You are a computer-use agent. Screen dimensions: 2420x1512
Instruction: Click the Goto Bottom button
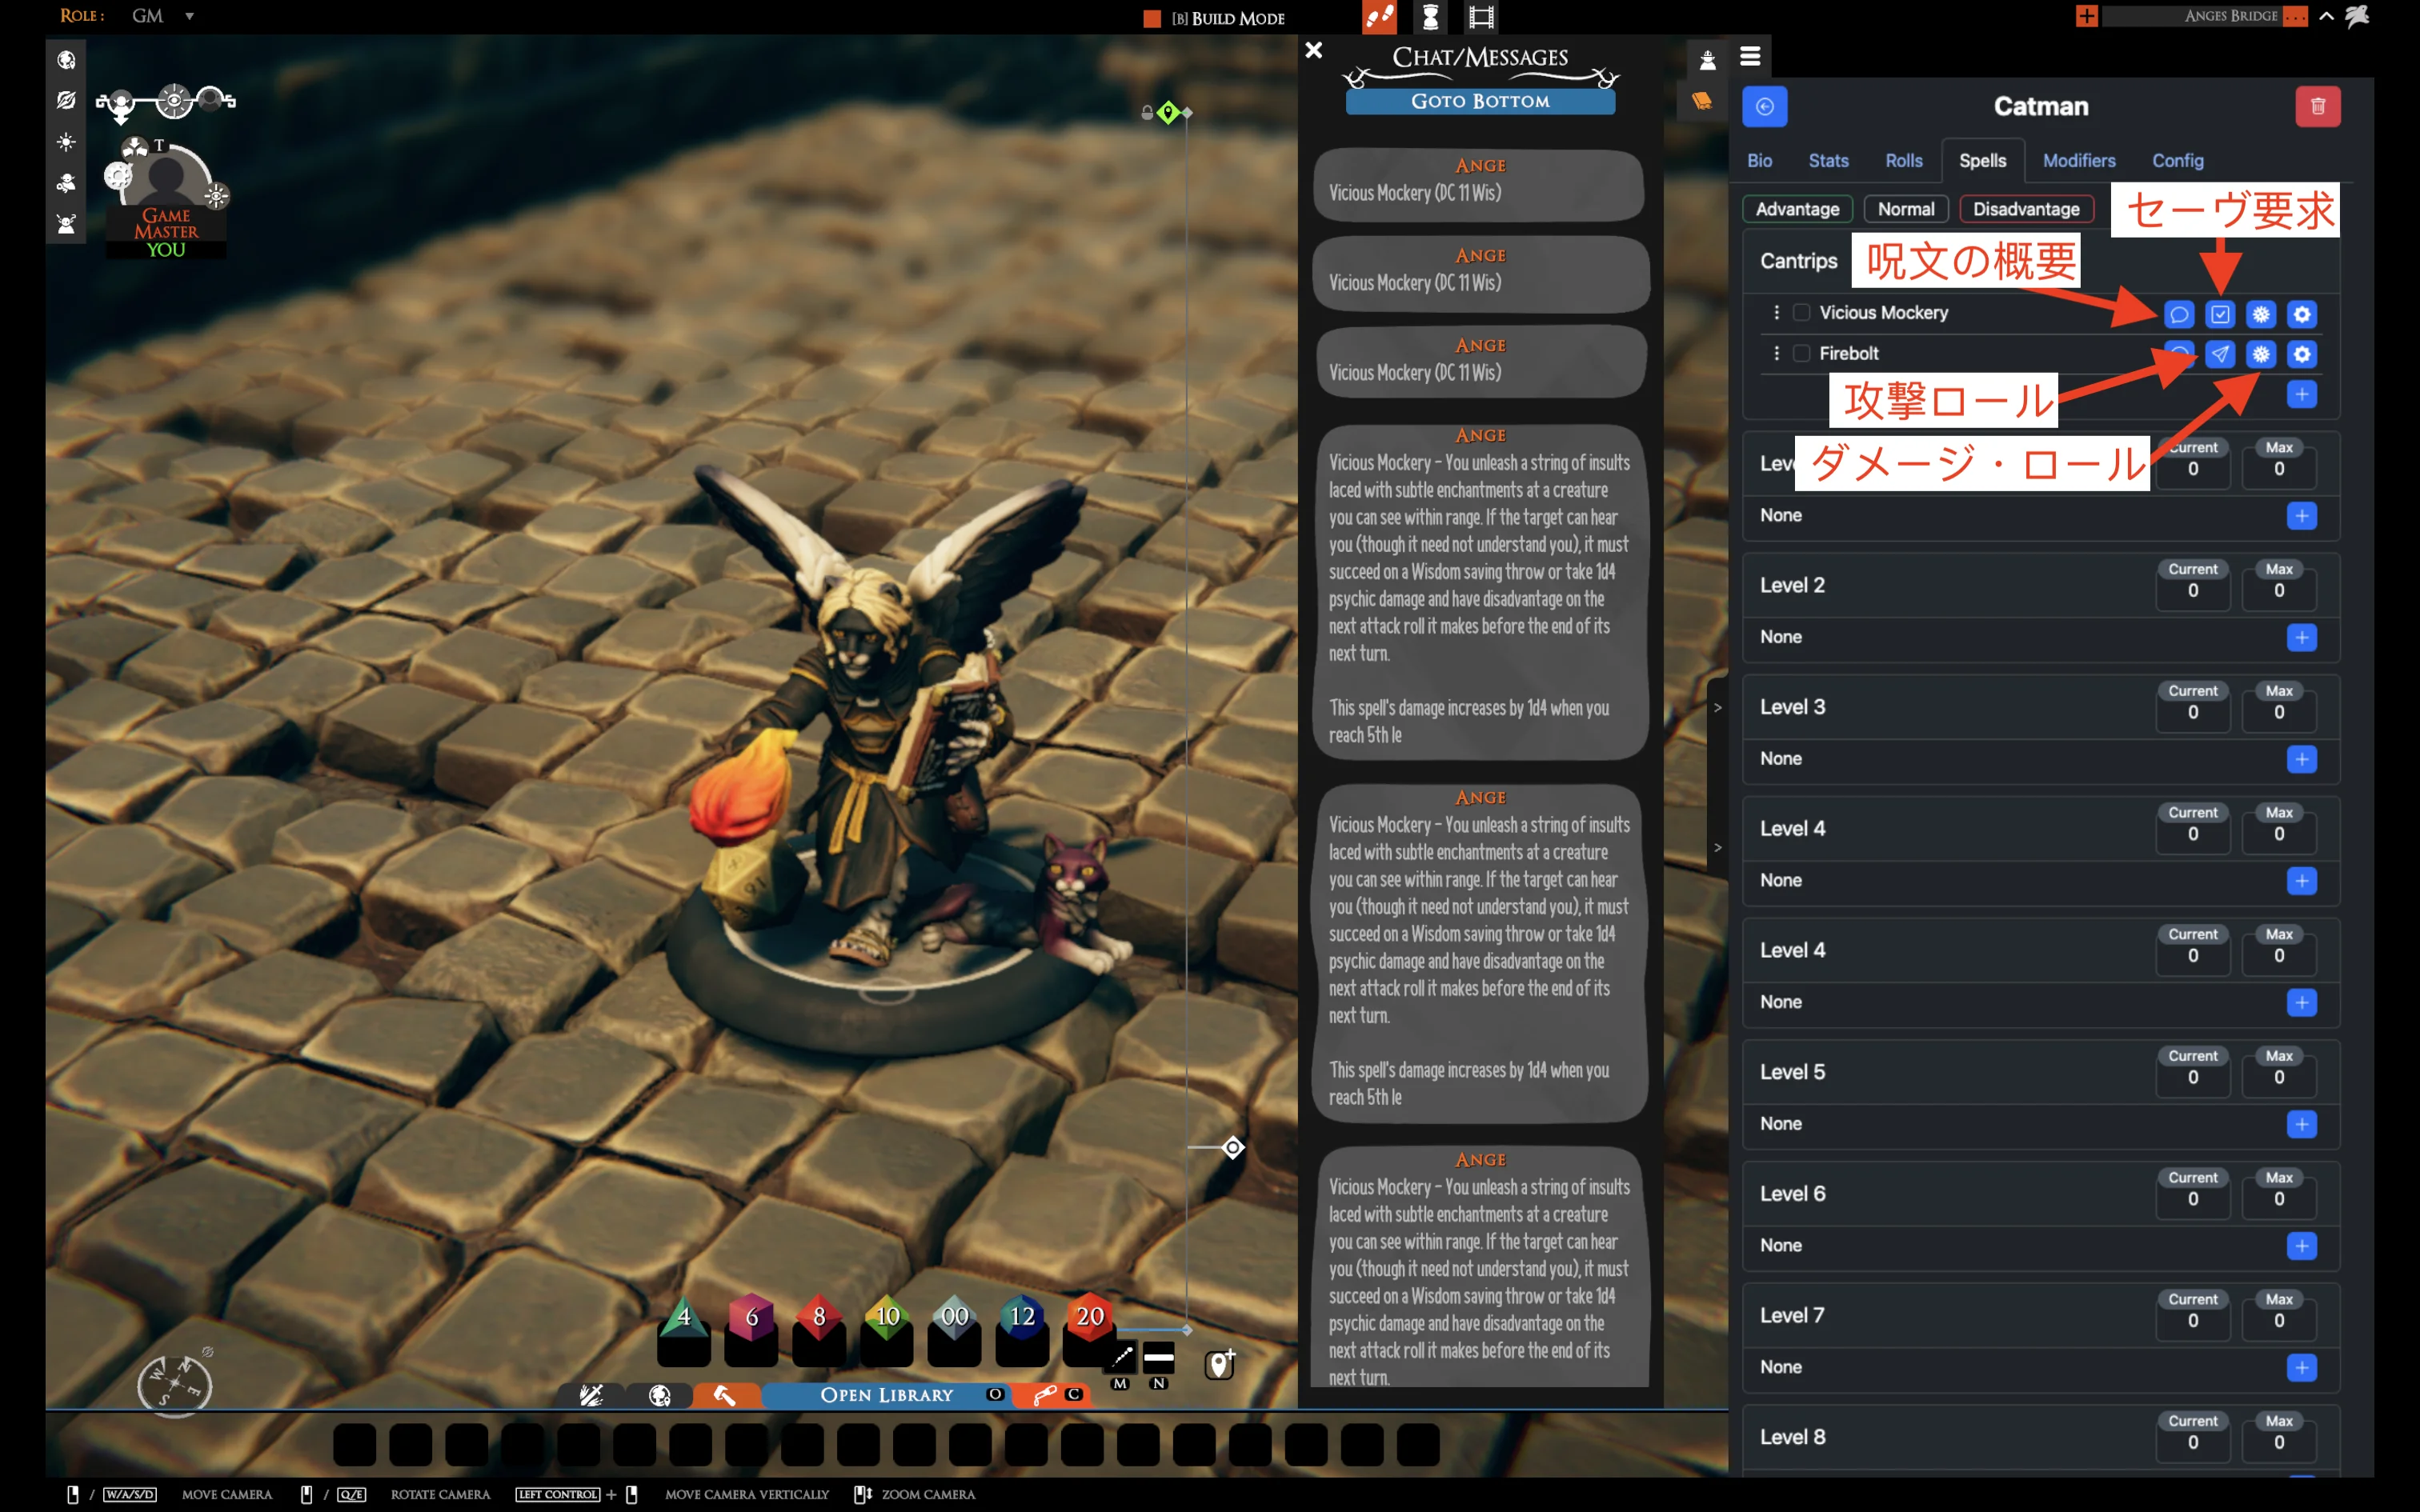(1479, 101)
